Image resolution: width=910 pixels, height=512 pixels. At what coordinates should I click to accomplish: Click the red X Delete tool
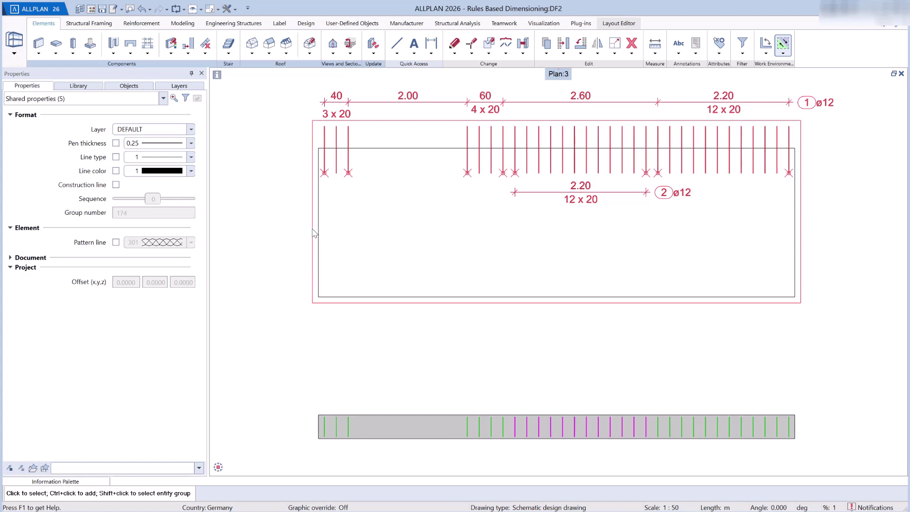click(x=631, y=43)
